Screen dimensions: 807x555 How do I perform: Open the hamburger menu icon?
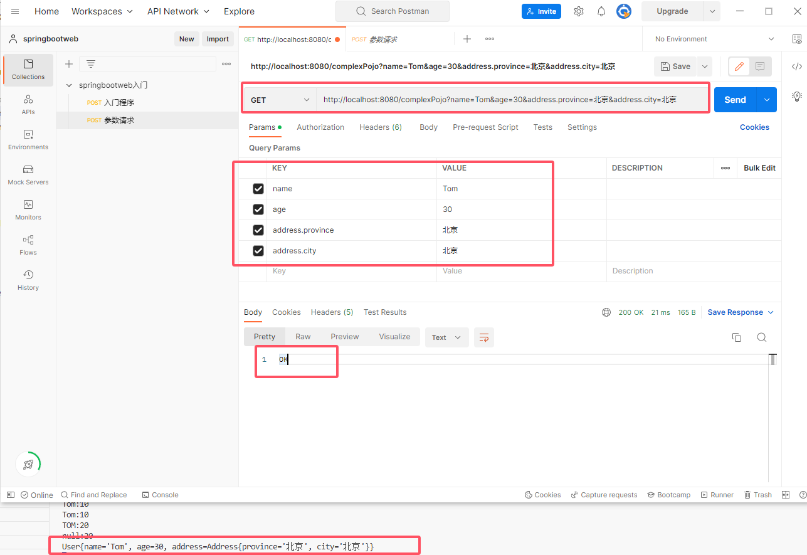[x=15, y=11]
